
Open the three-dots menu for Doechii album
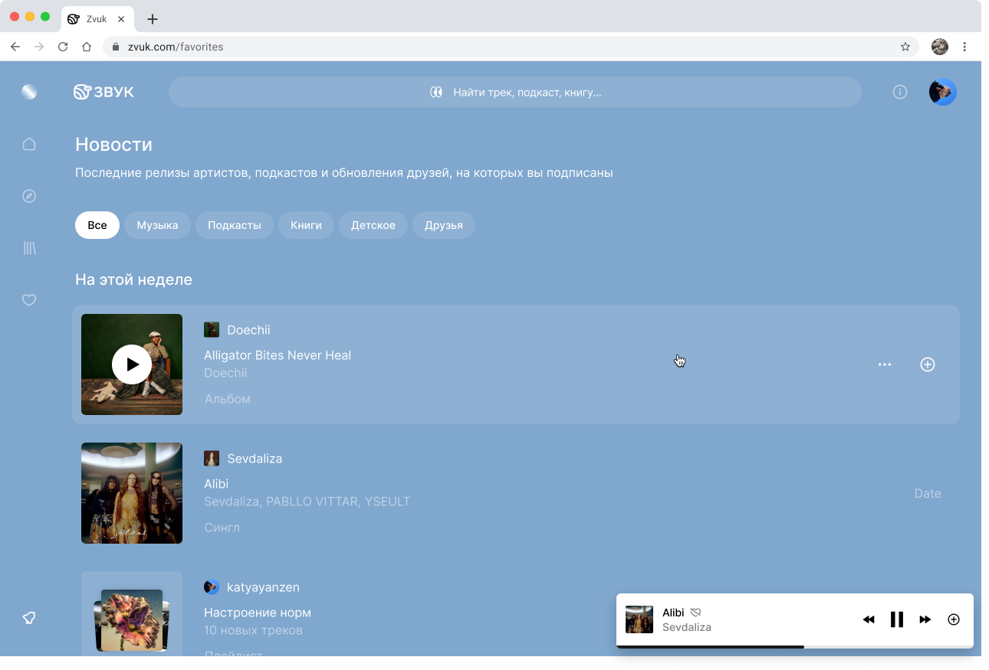coord(885,364)
